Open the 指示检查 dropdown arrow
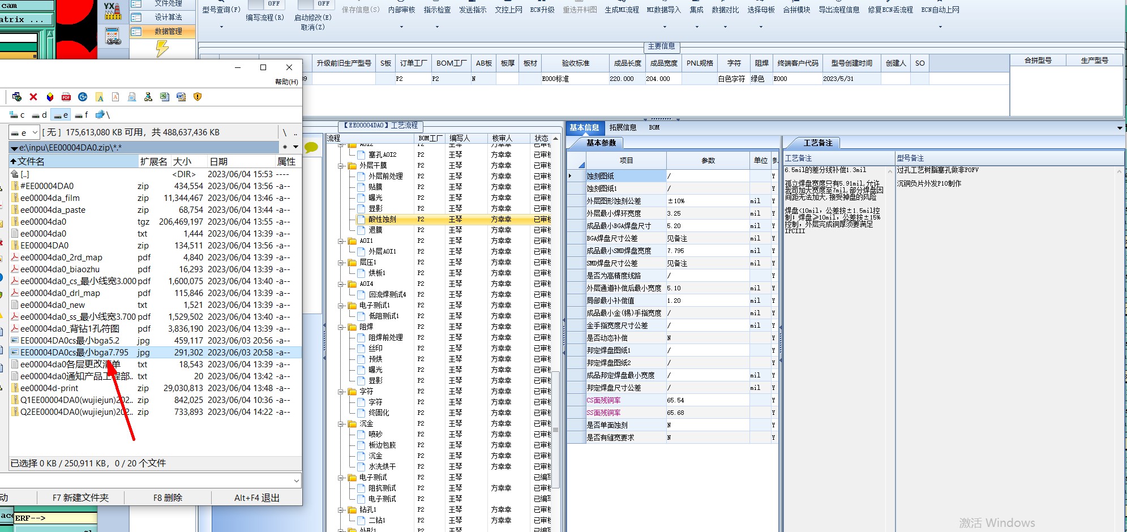Viewport: 1127px width, 532px height. click(x=437, y=27)
